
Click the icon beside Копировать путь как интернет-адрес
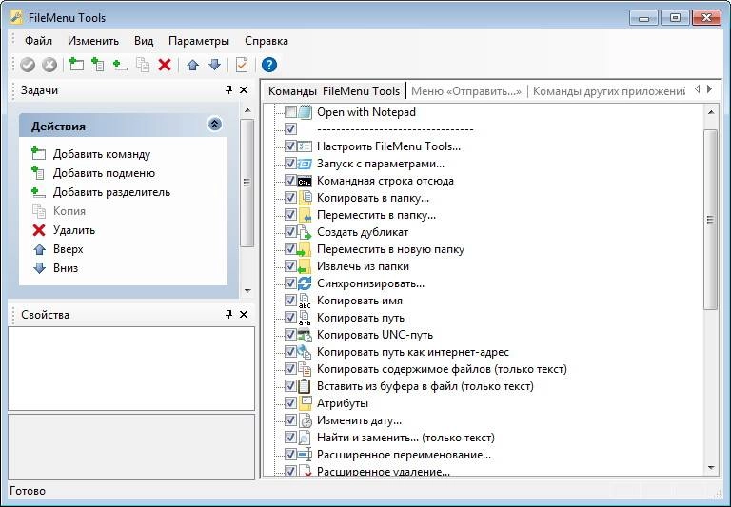tap(305, 352)
